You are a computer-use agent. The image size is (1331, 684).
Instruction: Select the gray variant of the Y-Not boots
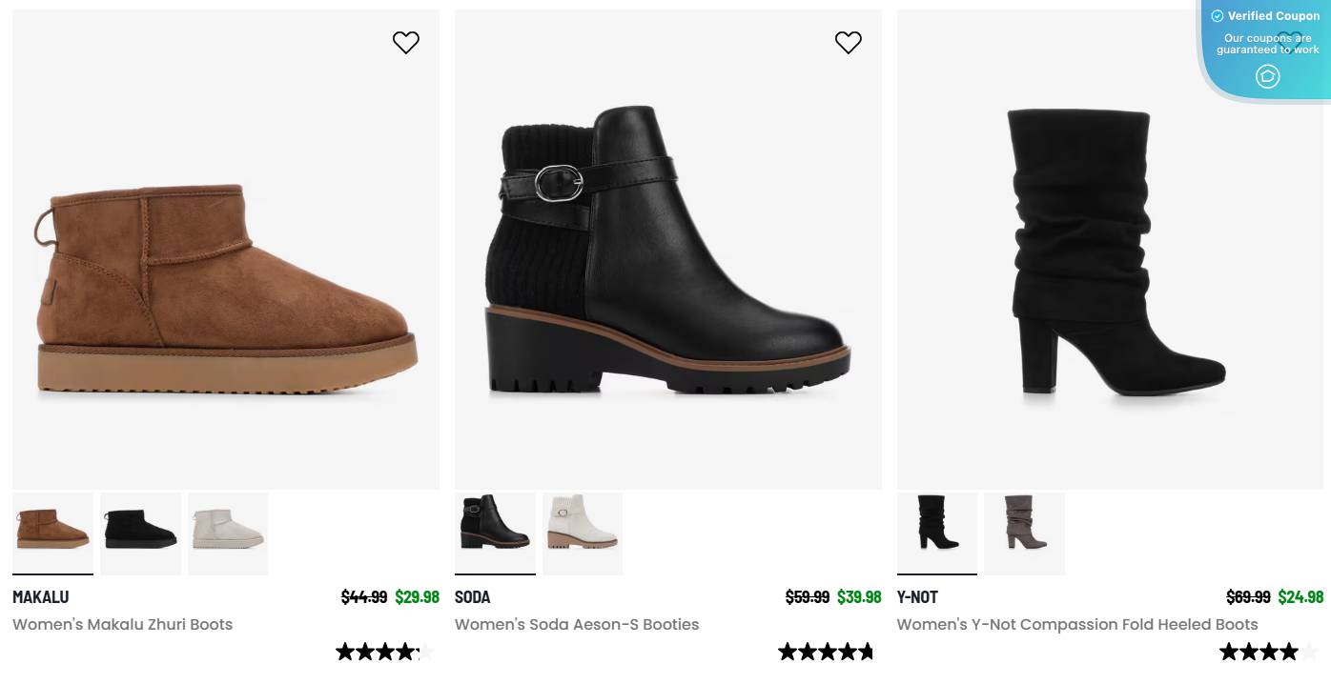[1024, 533]
